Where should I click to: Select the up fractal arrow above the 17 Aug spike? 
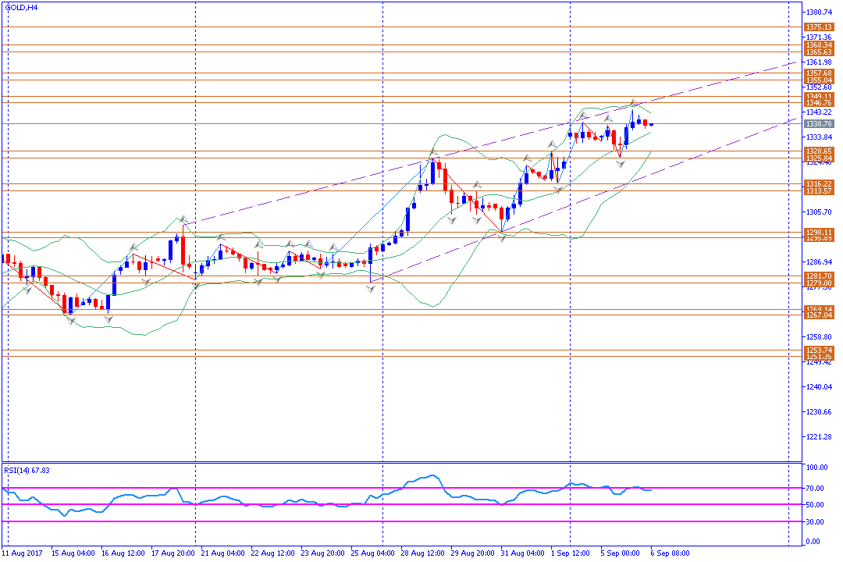coord(184,219)
